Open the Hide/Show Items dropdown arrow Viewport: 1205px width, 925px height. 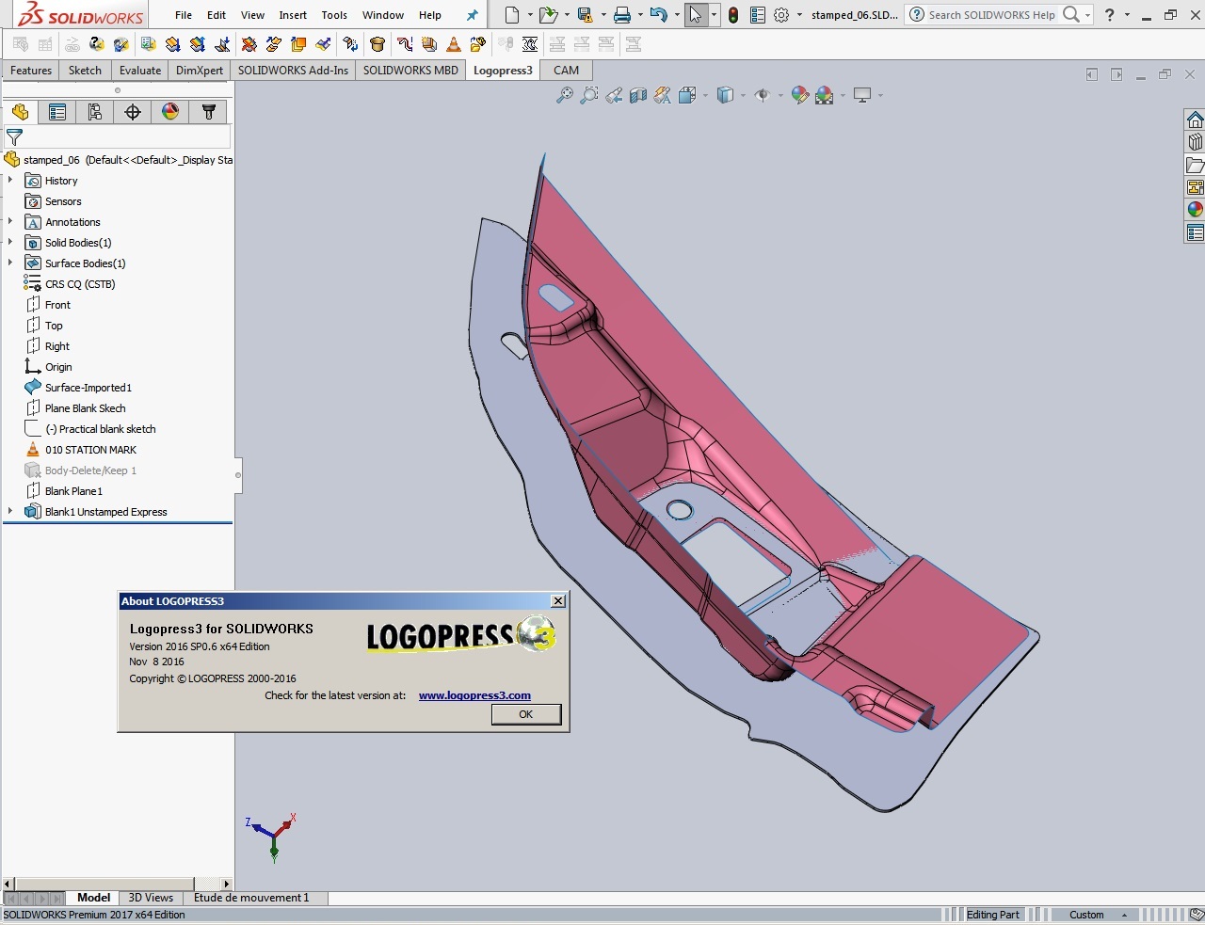(x=780, y=95)
